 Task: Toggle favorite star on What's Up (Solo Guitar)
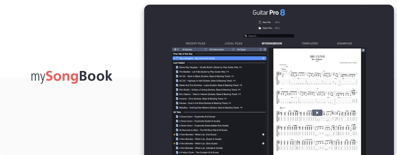click(x=174, y=143)
